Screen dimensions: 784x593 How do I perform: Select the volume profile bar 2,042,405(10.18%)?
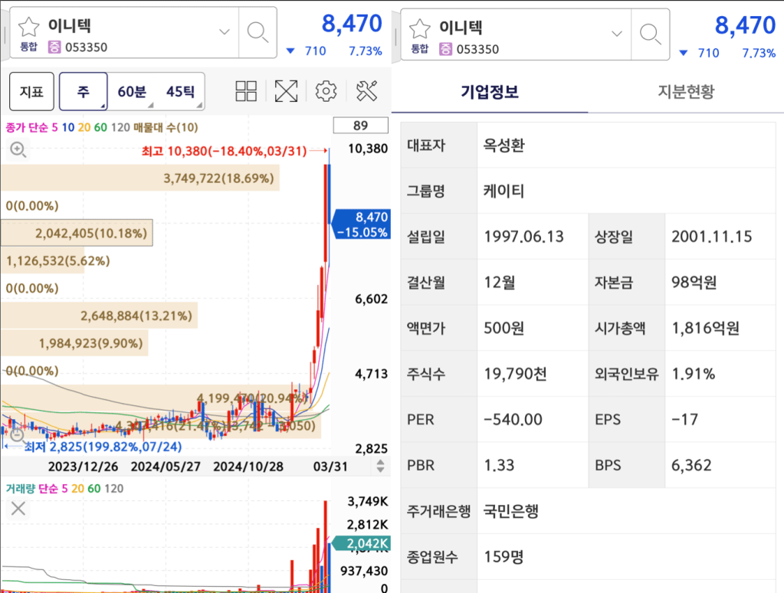click(x=77, y=233)
